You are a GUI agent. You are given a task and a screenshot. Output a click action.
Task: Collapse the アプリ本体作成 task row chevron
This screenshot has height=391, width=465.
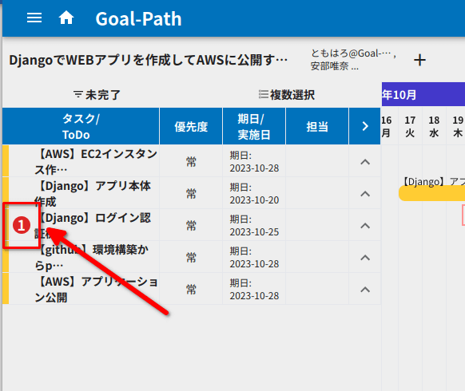365,194
